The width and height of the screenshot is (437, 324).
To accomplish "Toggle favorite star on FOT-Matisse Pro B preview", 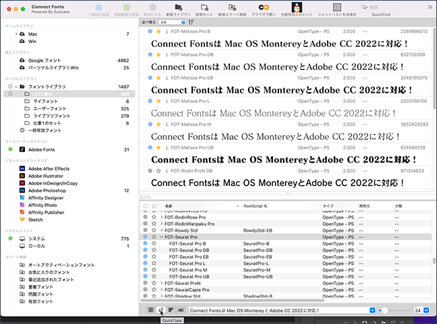I will click(x=158, y=32).
